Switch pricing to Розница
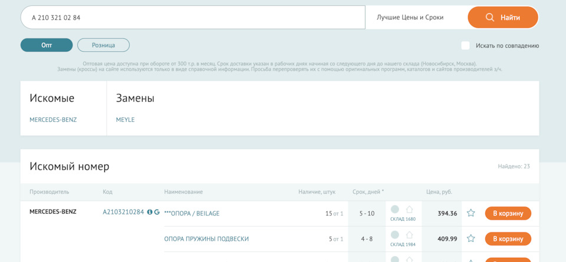 click(x=103, y=45)
